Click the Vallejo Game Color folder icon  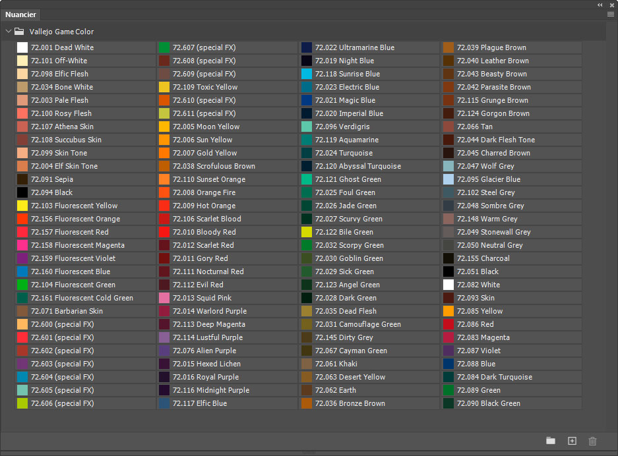(x=19, y=32)
